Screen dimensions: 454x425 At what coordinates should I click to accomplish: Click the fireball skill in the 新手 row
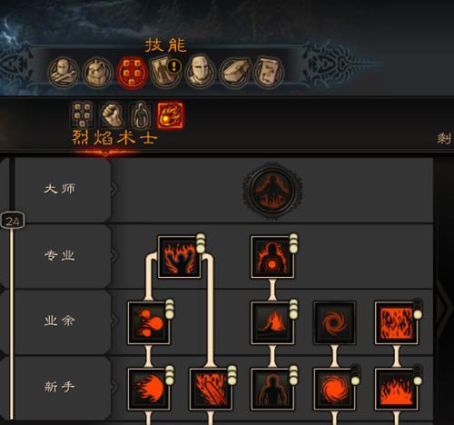point(149,390)
